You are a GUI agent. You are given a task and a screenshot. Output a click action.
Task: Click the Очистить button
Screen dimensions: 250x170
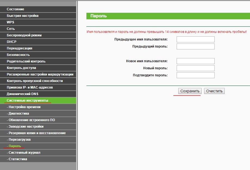214,91
